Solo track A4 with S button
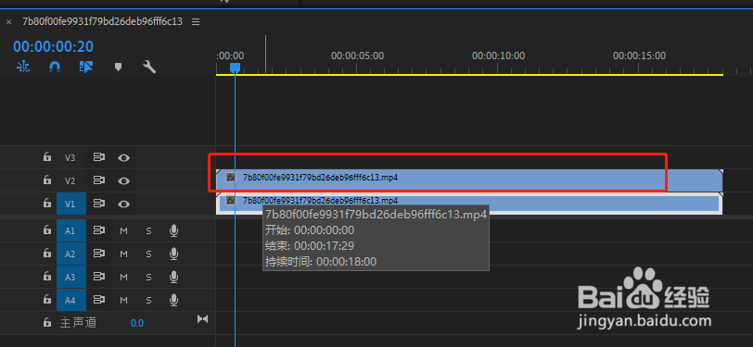The height and width of the screenshot is (347, 753). tap(149, 300)
